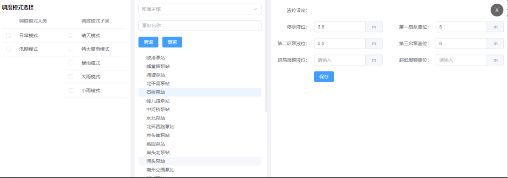Click the 晴天模式 label text

pyautogui.click(x=91, y=36)
